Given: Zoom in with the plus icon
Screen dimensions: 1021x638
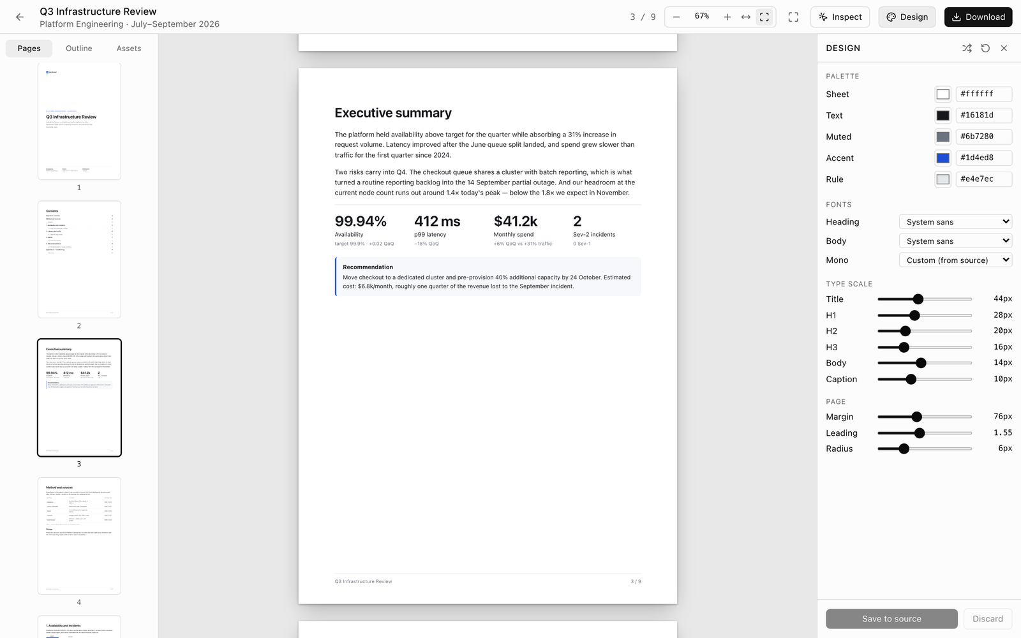Looking at the screenshot, I should click(x=727, y=17).
